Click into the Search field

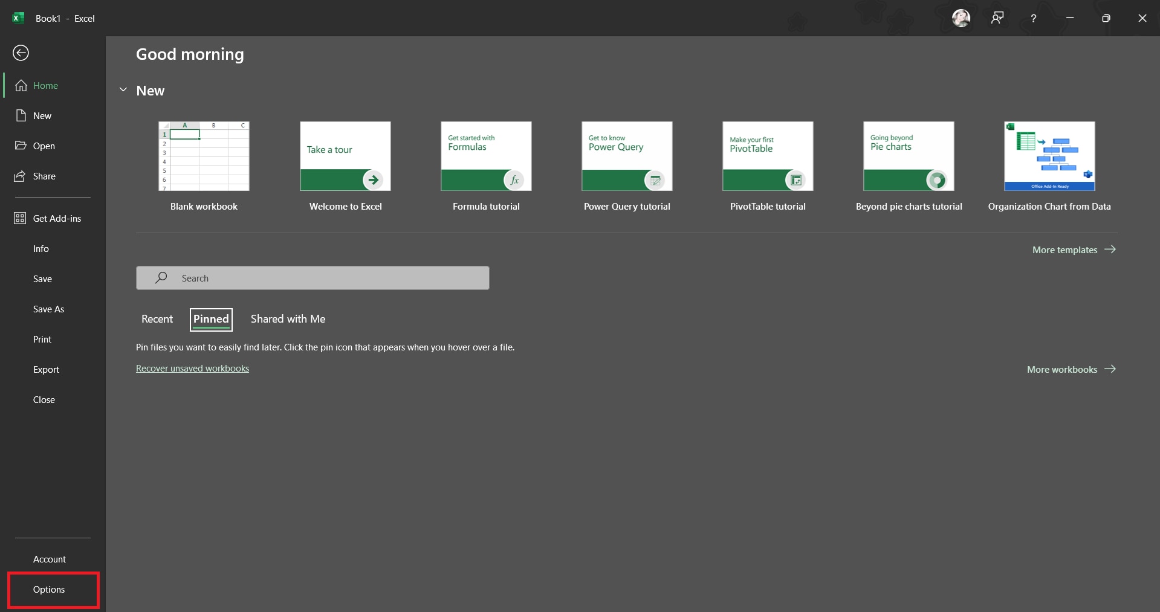tap(313, 278)
